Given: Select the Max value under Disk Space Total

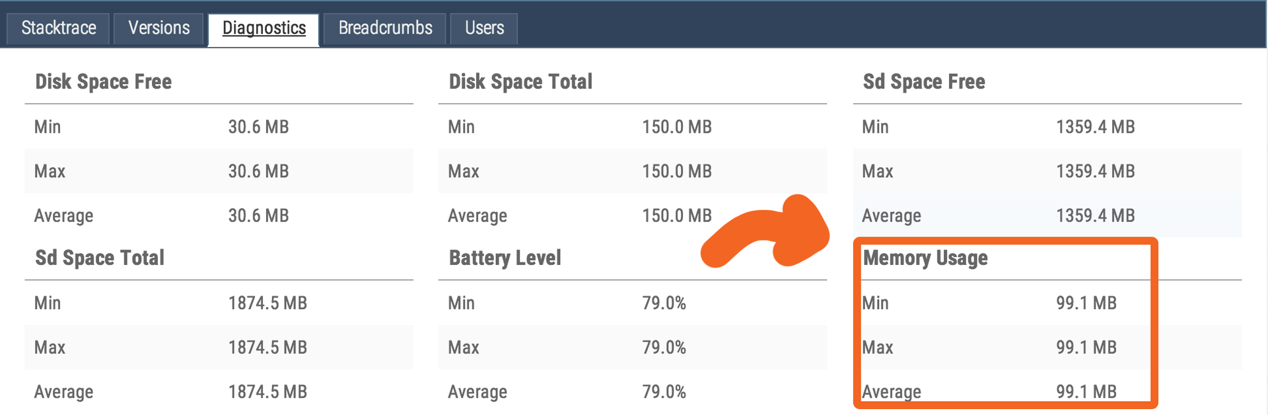Looking at the screenshot, I should tap(676, 171).
